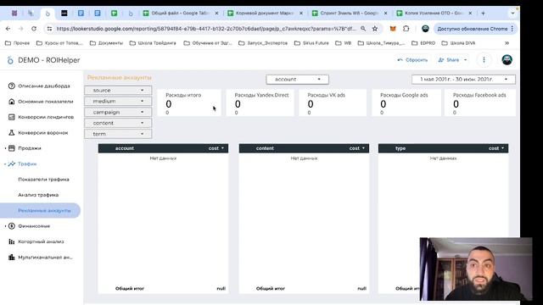543x305 pixels.
Task: Sort content table by cost
Action: coord(356,148)
